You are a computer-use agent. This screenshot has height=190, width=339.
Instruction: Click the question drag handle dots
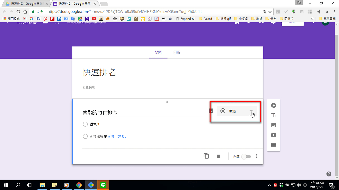click(x=167, y=102)
